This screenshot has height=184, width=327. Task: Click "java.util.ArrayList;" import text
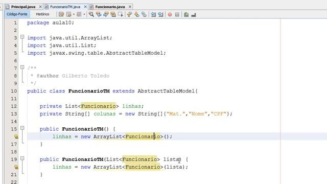[x=81, y=38]
